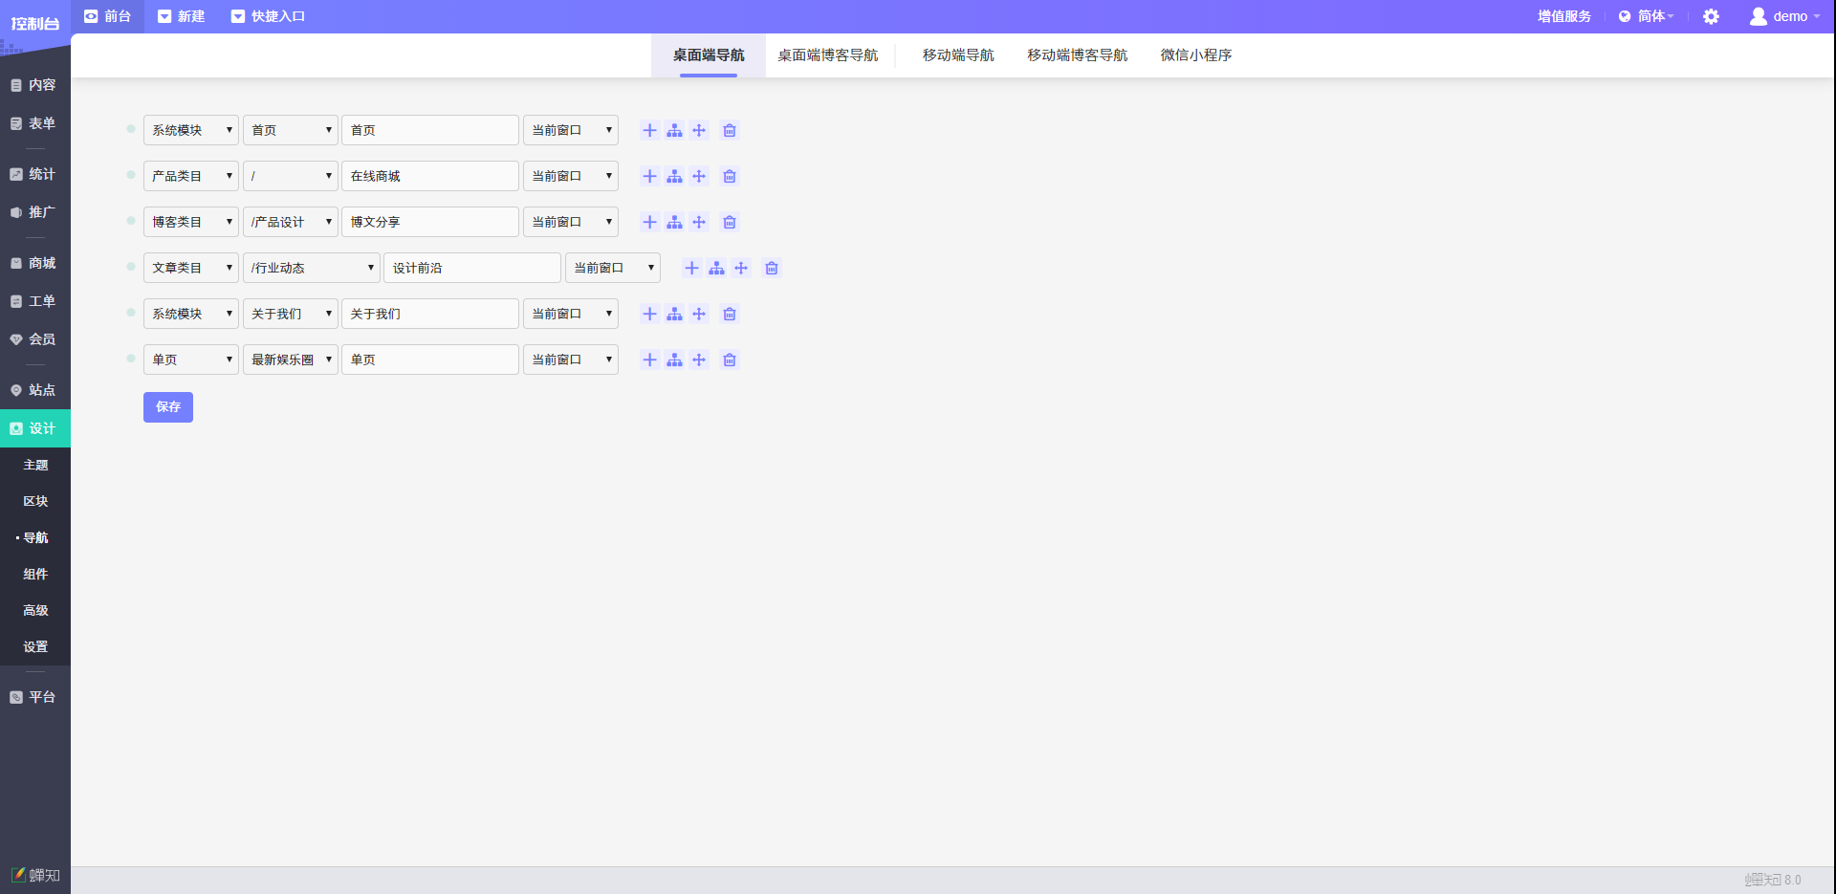Click the 在线商城 title input field
Screen dimensions: 1836x894
pos(429,176)
